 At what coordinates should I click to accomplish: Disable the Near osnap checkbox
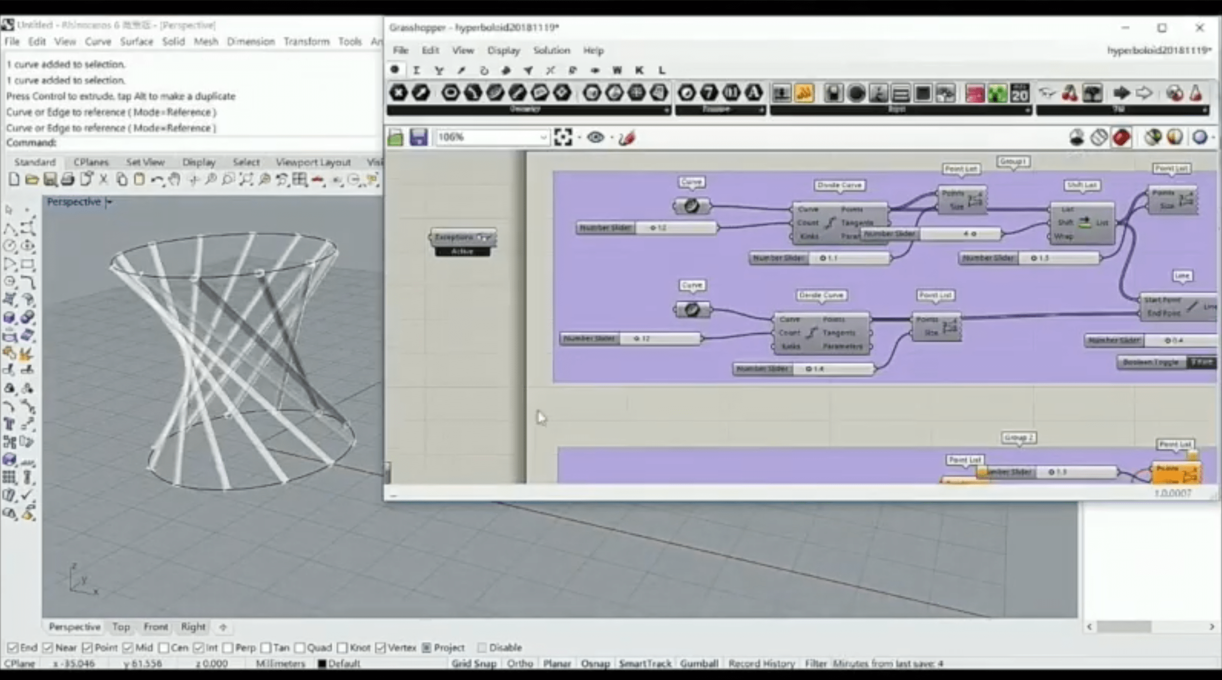(x=48, y=647)
